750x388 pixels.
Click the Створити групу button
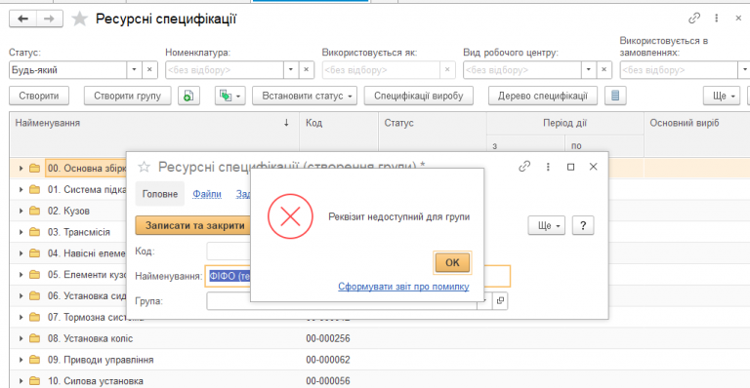coord(127,96)
